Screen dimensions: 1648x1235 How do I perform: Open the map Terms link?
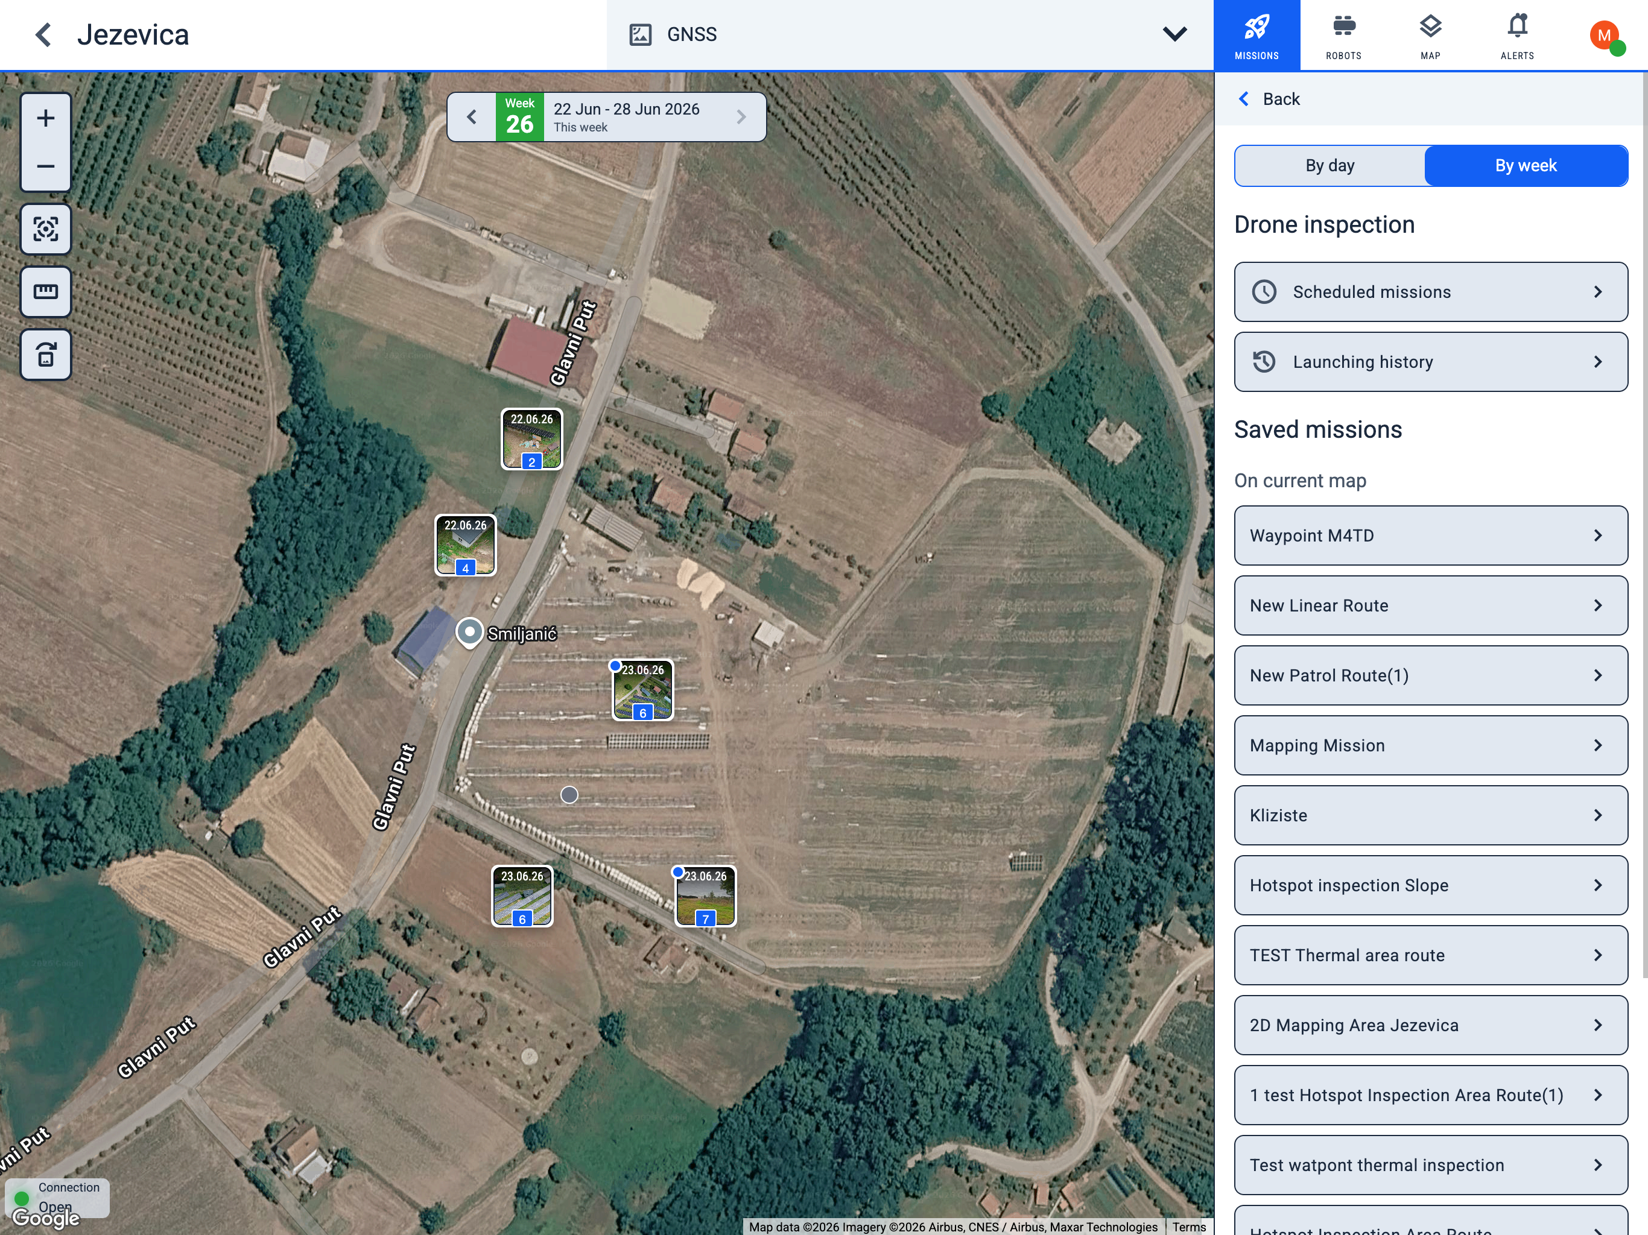(x=1188, y=1227)
